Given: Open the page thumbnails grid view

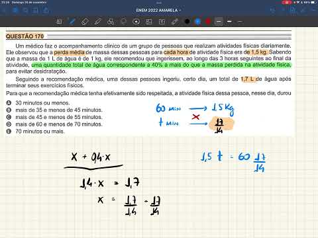Looking at the screenshot, I should (15, 10).
